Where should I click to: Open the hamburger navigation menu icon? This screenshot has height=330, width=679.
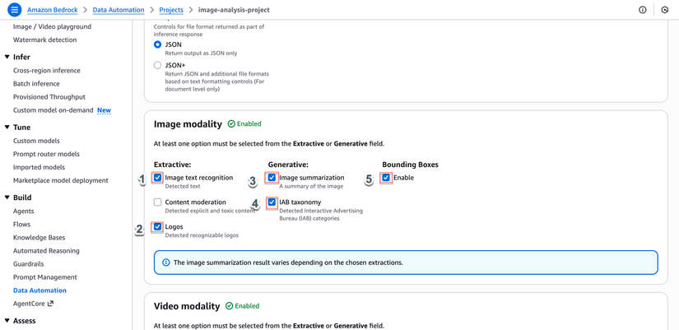[14, 10]
